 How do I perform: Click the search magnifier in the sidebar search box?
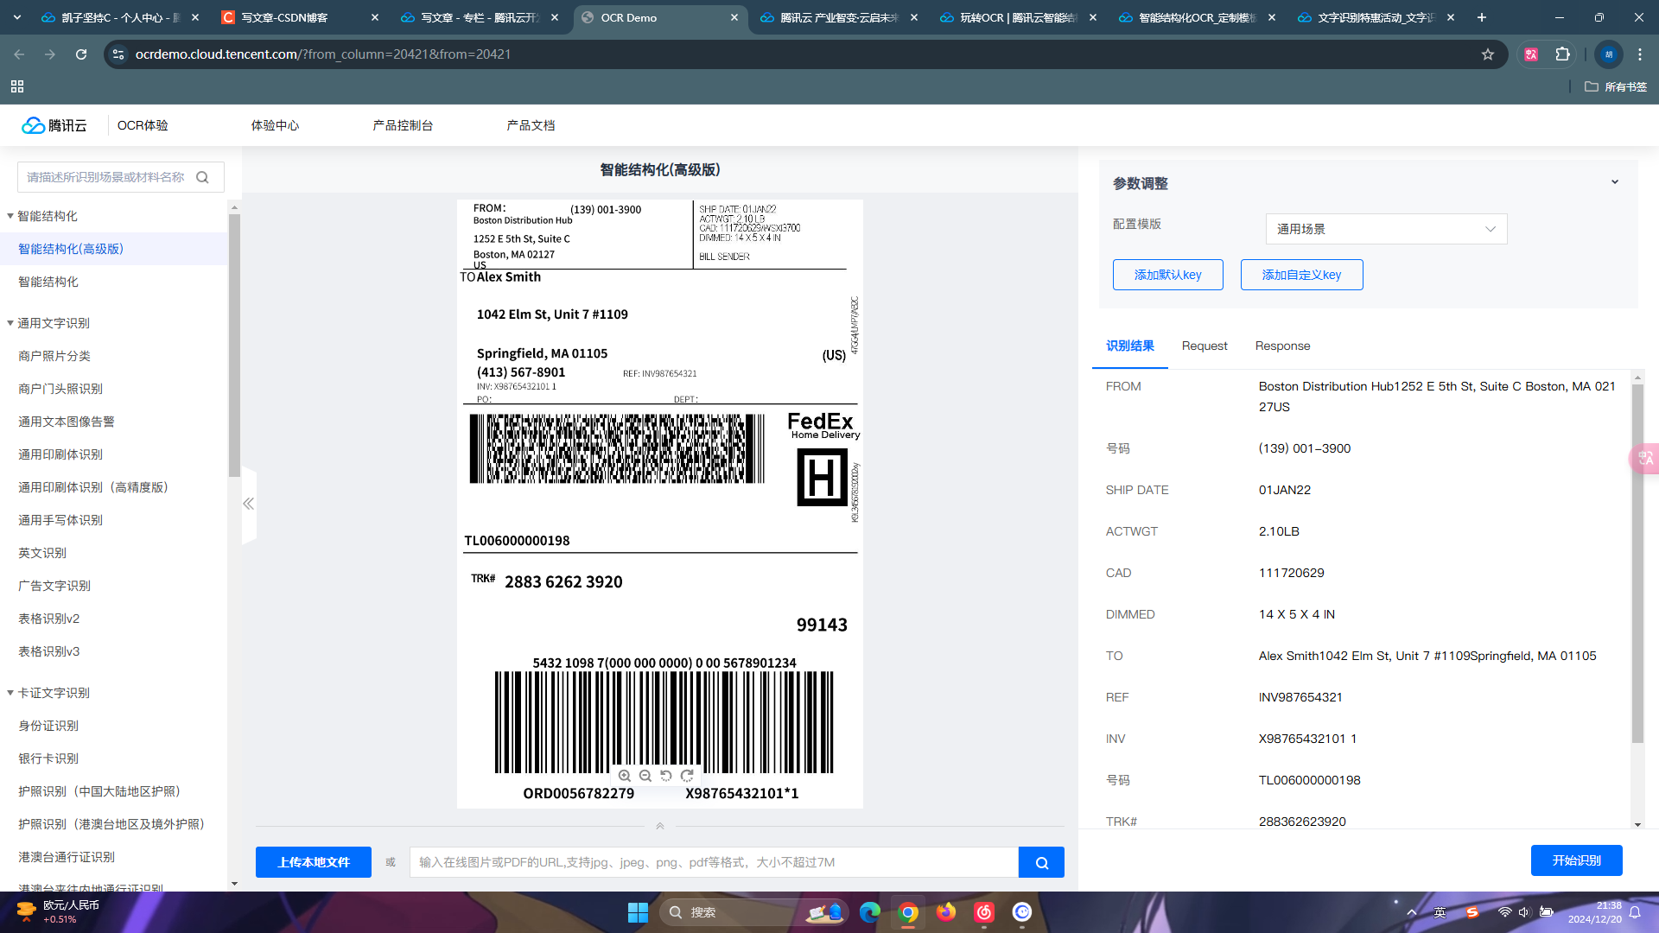click(202, 177)
